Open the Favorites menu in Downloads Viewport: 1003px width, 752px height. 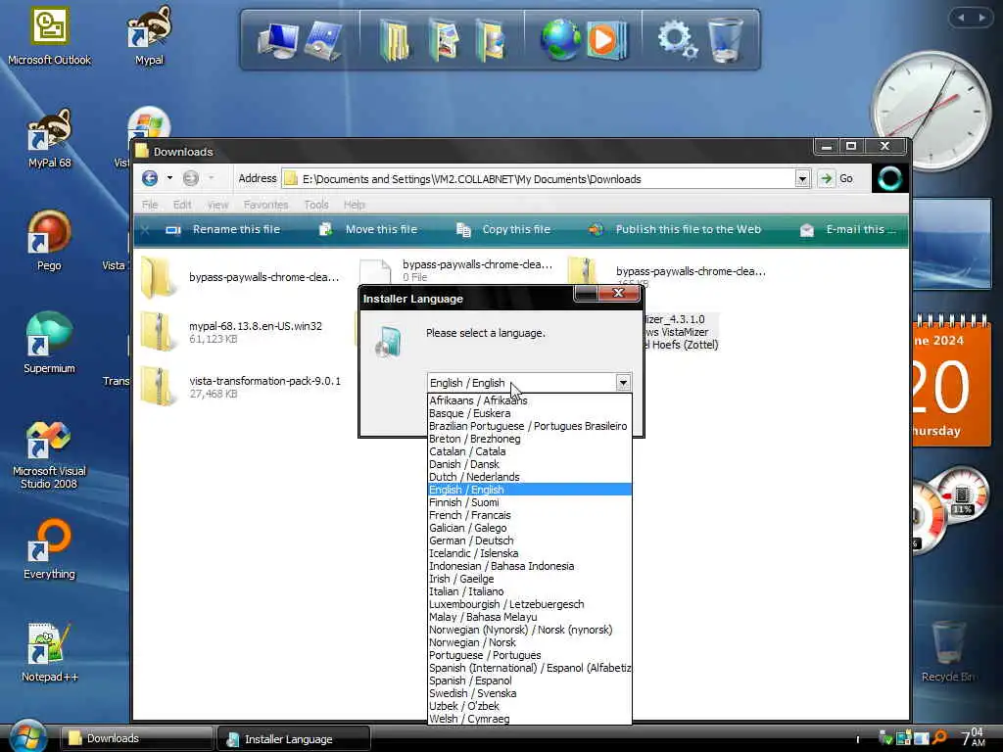coord(265,205)
